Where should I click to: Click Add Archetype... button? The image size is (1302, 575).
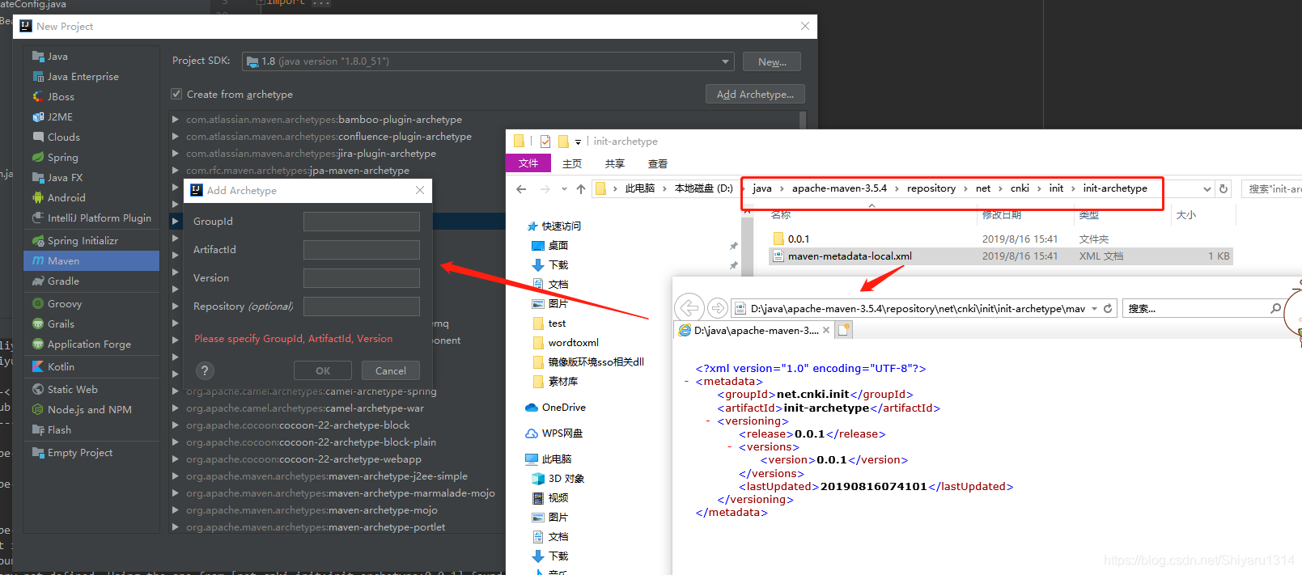point(755,95)
